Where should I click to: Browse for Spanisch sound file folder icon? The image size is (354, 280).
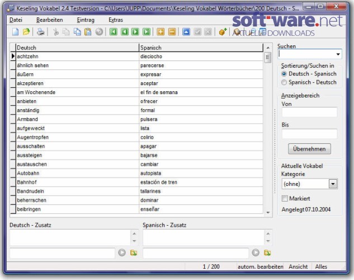pos(267,253)
